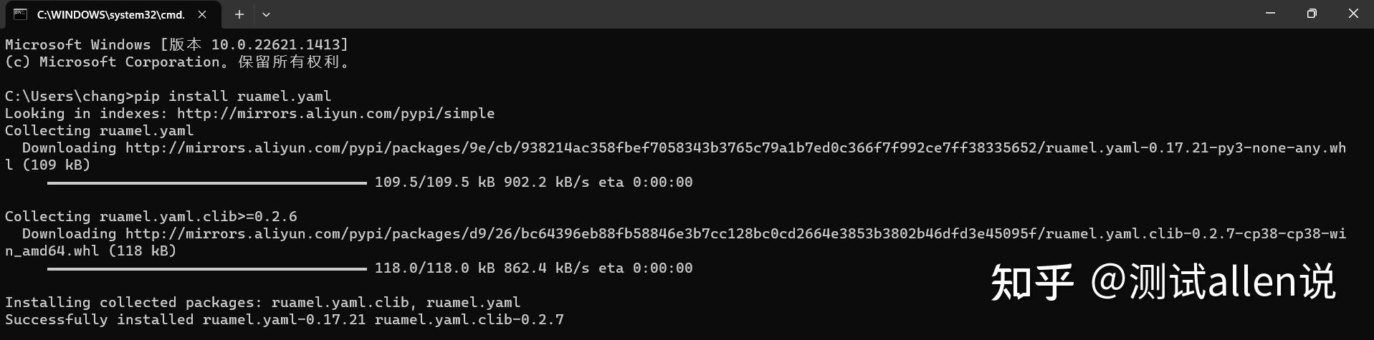Image resolution: width=1374 pixels, height=340 pixels.
Task: Click the 109.5 kB download progress bar
Action: [207, 183]
